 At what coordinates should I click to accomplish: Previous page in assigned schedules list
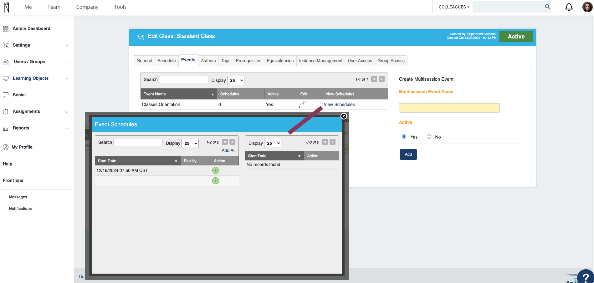(x=325, y=142)
